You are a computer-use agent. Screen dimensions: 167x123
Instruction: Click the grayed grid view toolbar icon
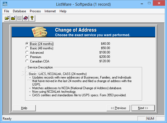point(19,18)
